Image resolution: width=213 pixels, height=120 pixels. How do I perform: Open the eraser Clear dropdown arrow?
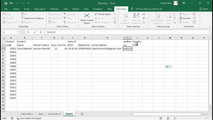146,18
